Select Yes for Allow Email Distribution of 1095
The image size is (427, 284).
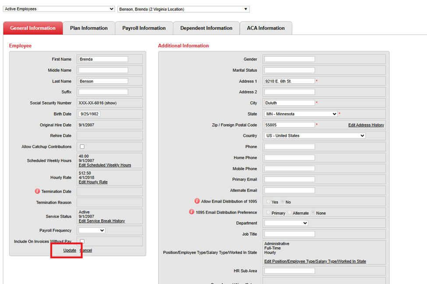268,202
